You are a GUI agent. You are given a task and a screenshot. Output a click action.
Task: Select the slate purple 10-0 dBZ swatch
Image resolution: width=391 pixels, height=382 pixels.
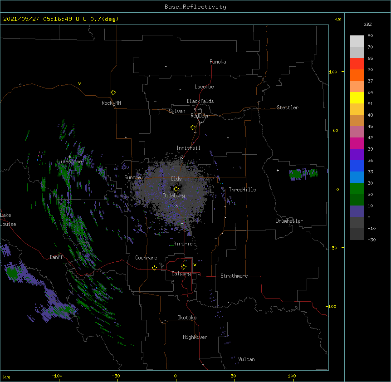(357, 211)
